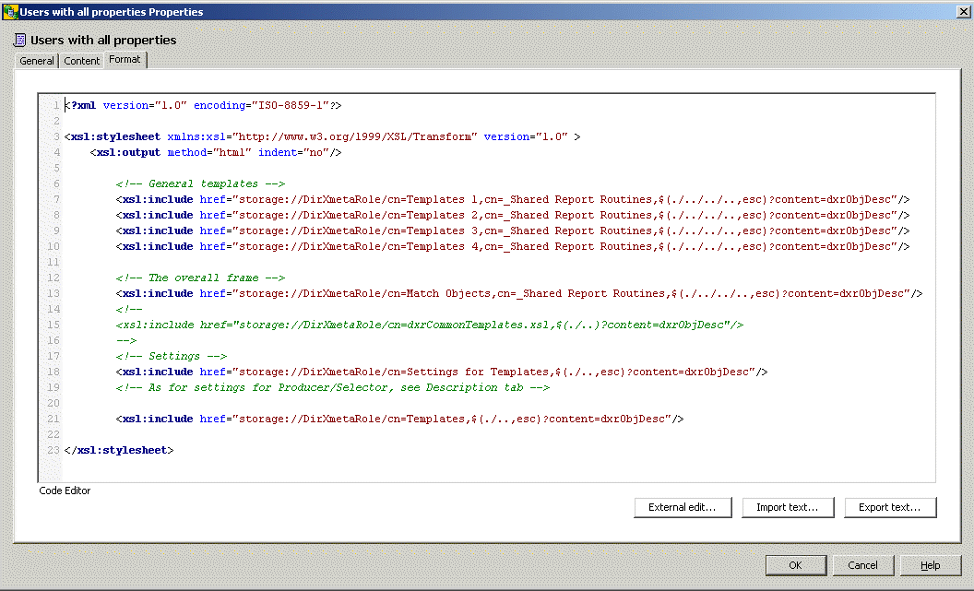Click the title bar application icon

[x=9, y=11]
